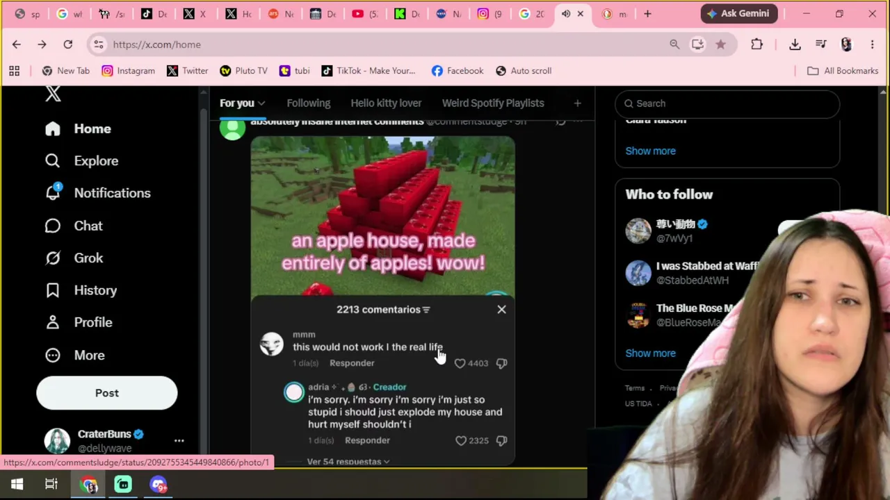Open The Blue Rose profile suggestion

click(x=695, y=308)
